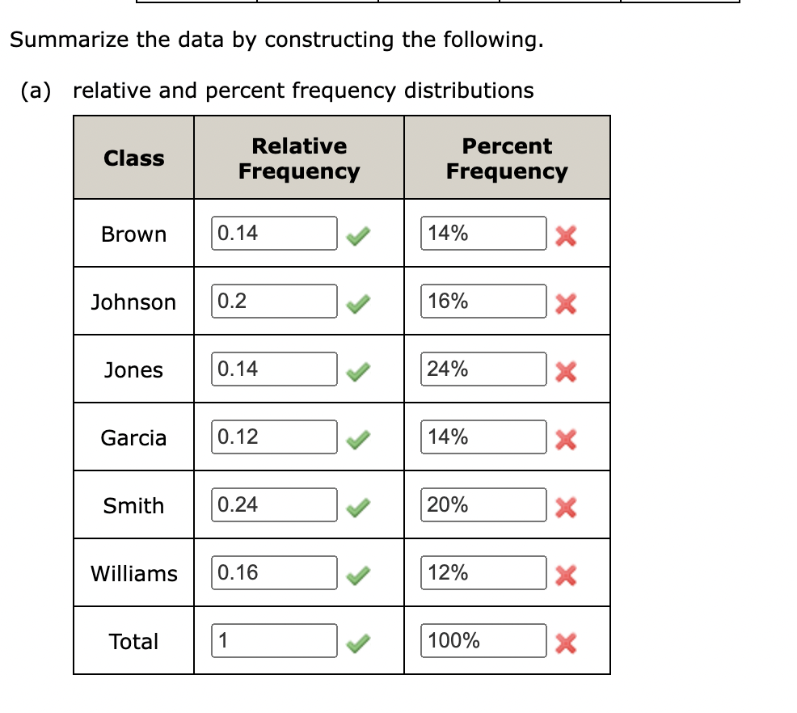Select the Jones relative frequency input showing 0.14
The height and width of the screenshot is (713, 797).
point(273,369)
